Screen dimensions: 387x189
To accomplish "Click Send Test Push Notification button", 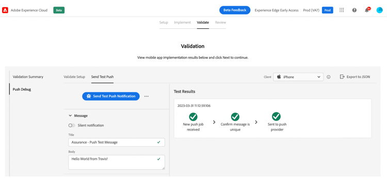I will click(111, 97).
